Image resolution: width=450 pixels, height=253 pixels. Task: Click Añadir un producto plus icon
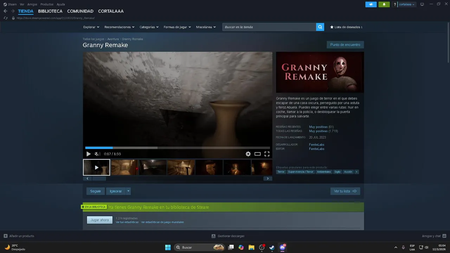(x=5, y=236)
